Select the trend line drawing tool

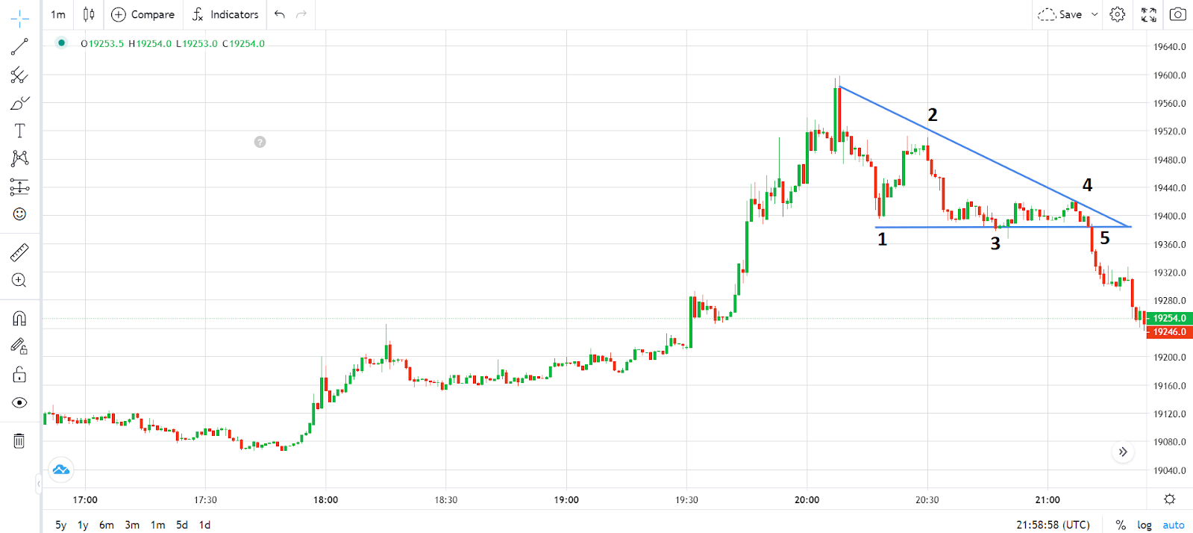19,46
